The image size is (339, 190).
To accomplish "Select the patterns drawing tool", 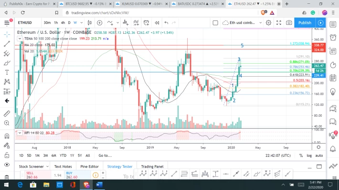I will click(7, 82).
